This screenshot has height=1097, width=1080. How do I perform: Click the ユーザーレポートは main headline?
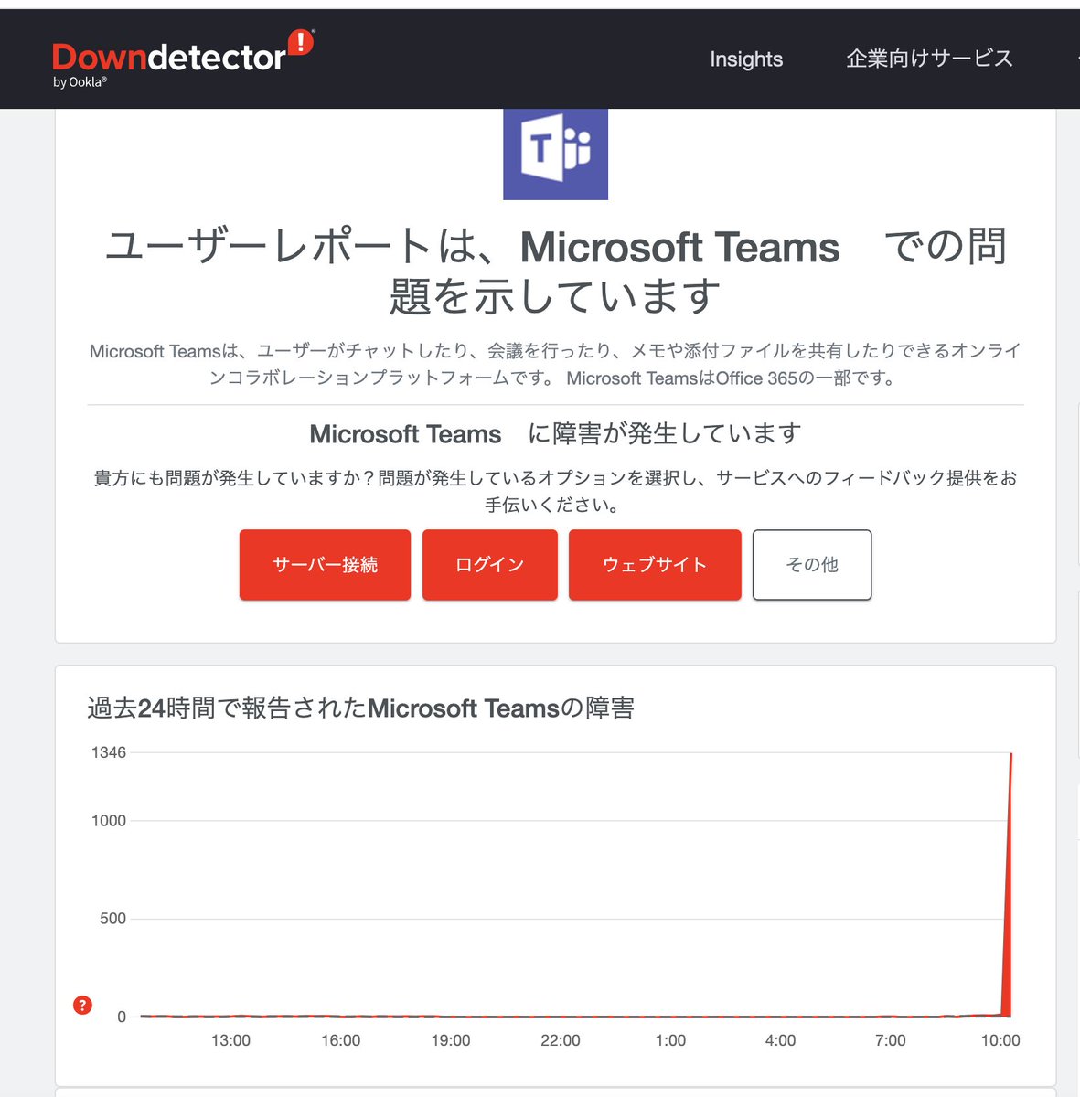pos(556,271)
